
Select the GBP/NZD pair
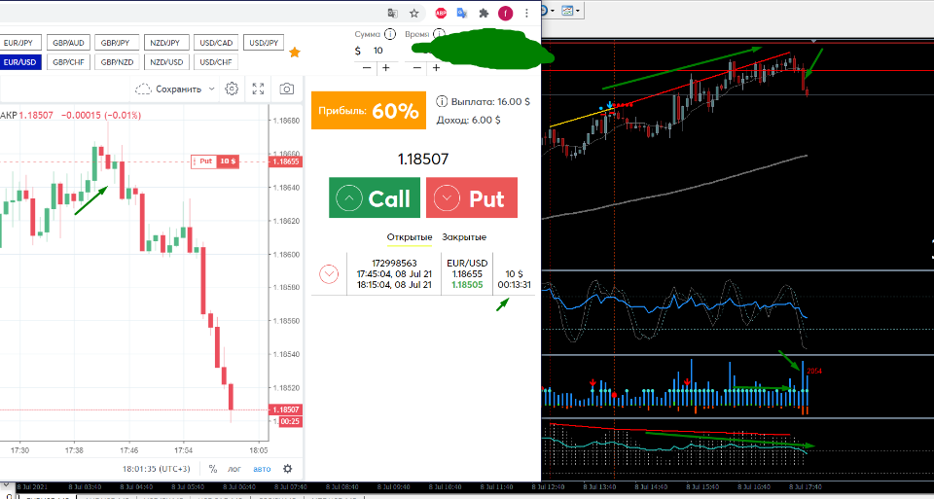click(117, 62)
